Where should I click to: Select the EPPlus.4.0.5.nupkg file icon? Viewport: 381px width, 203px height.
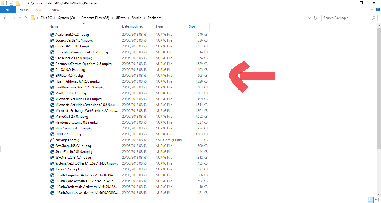[x=52, y=76]
